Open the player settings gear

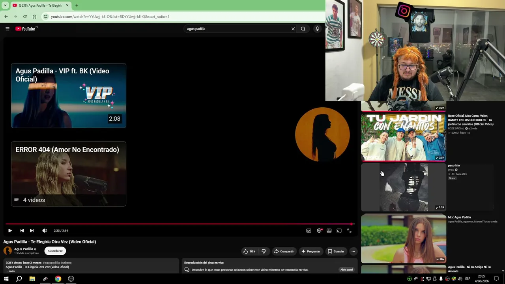[x=319, y=231]
